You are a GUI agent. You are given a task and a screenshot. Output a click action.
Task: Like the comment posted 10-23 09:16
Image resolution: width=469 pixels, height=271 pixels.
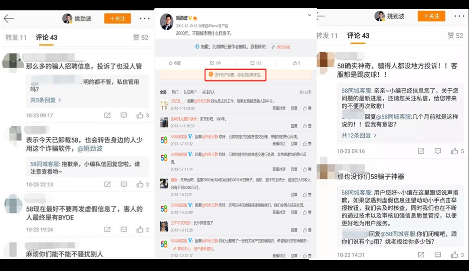pos(455,151)
